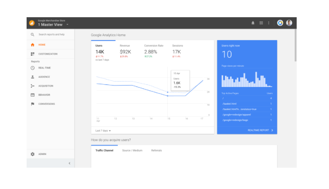Open the CONVERSIONS reports label
Viewport: 329px width, 189px height.
pos(47,104)
